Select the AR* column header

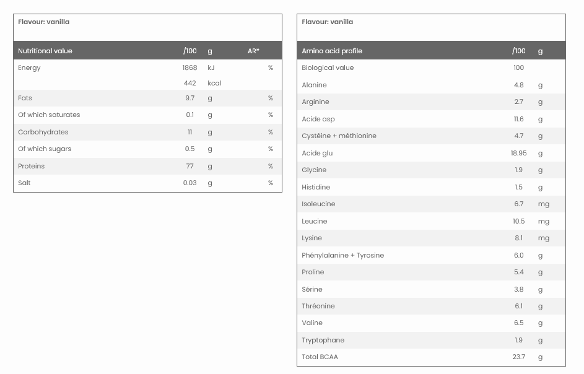point(253,51)
